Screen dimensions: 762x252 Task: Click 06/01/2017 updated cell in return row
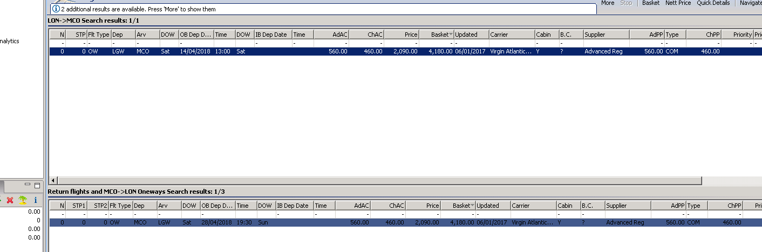[x=492, y=222]
